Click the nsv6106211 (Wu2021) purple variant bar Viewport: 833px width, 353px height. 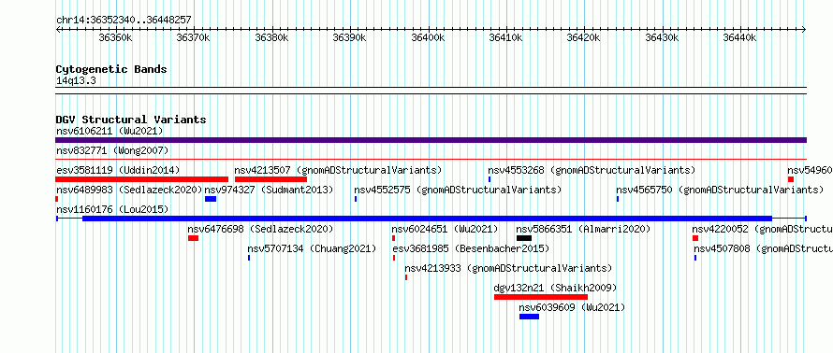click(x=431, y=140)
